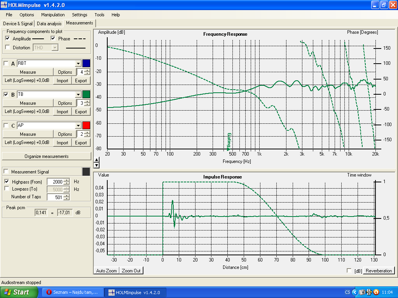
Task: Switch to the Data analysis tab
Action: tap(49, 24)
